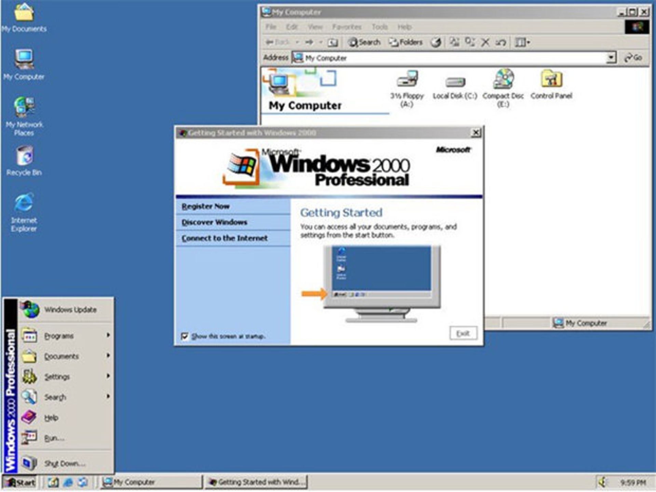Click the Undo toolbar icon
Screen dimensions: 656x492
click(501, 42)
